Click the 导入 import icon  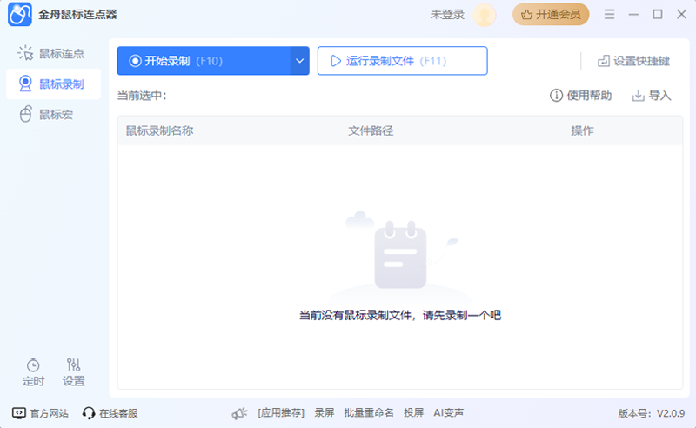[638, 96]
